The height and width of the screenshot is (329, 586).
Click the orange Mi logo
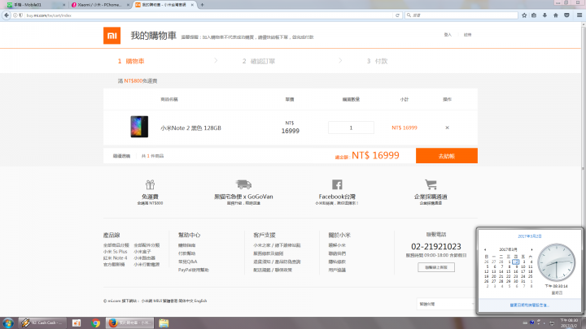click(x=112, y=36)
